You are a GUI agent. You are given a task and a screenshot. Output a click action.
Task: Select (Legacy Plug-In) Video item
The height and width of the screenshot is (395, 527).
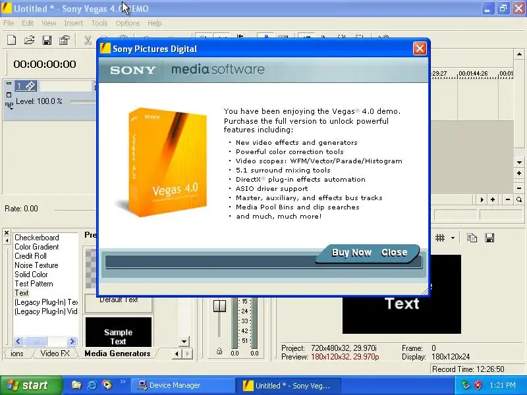click(x=45, y=311)
